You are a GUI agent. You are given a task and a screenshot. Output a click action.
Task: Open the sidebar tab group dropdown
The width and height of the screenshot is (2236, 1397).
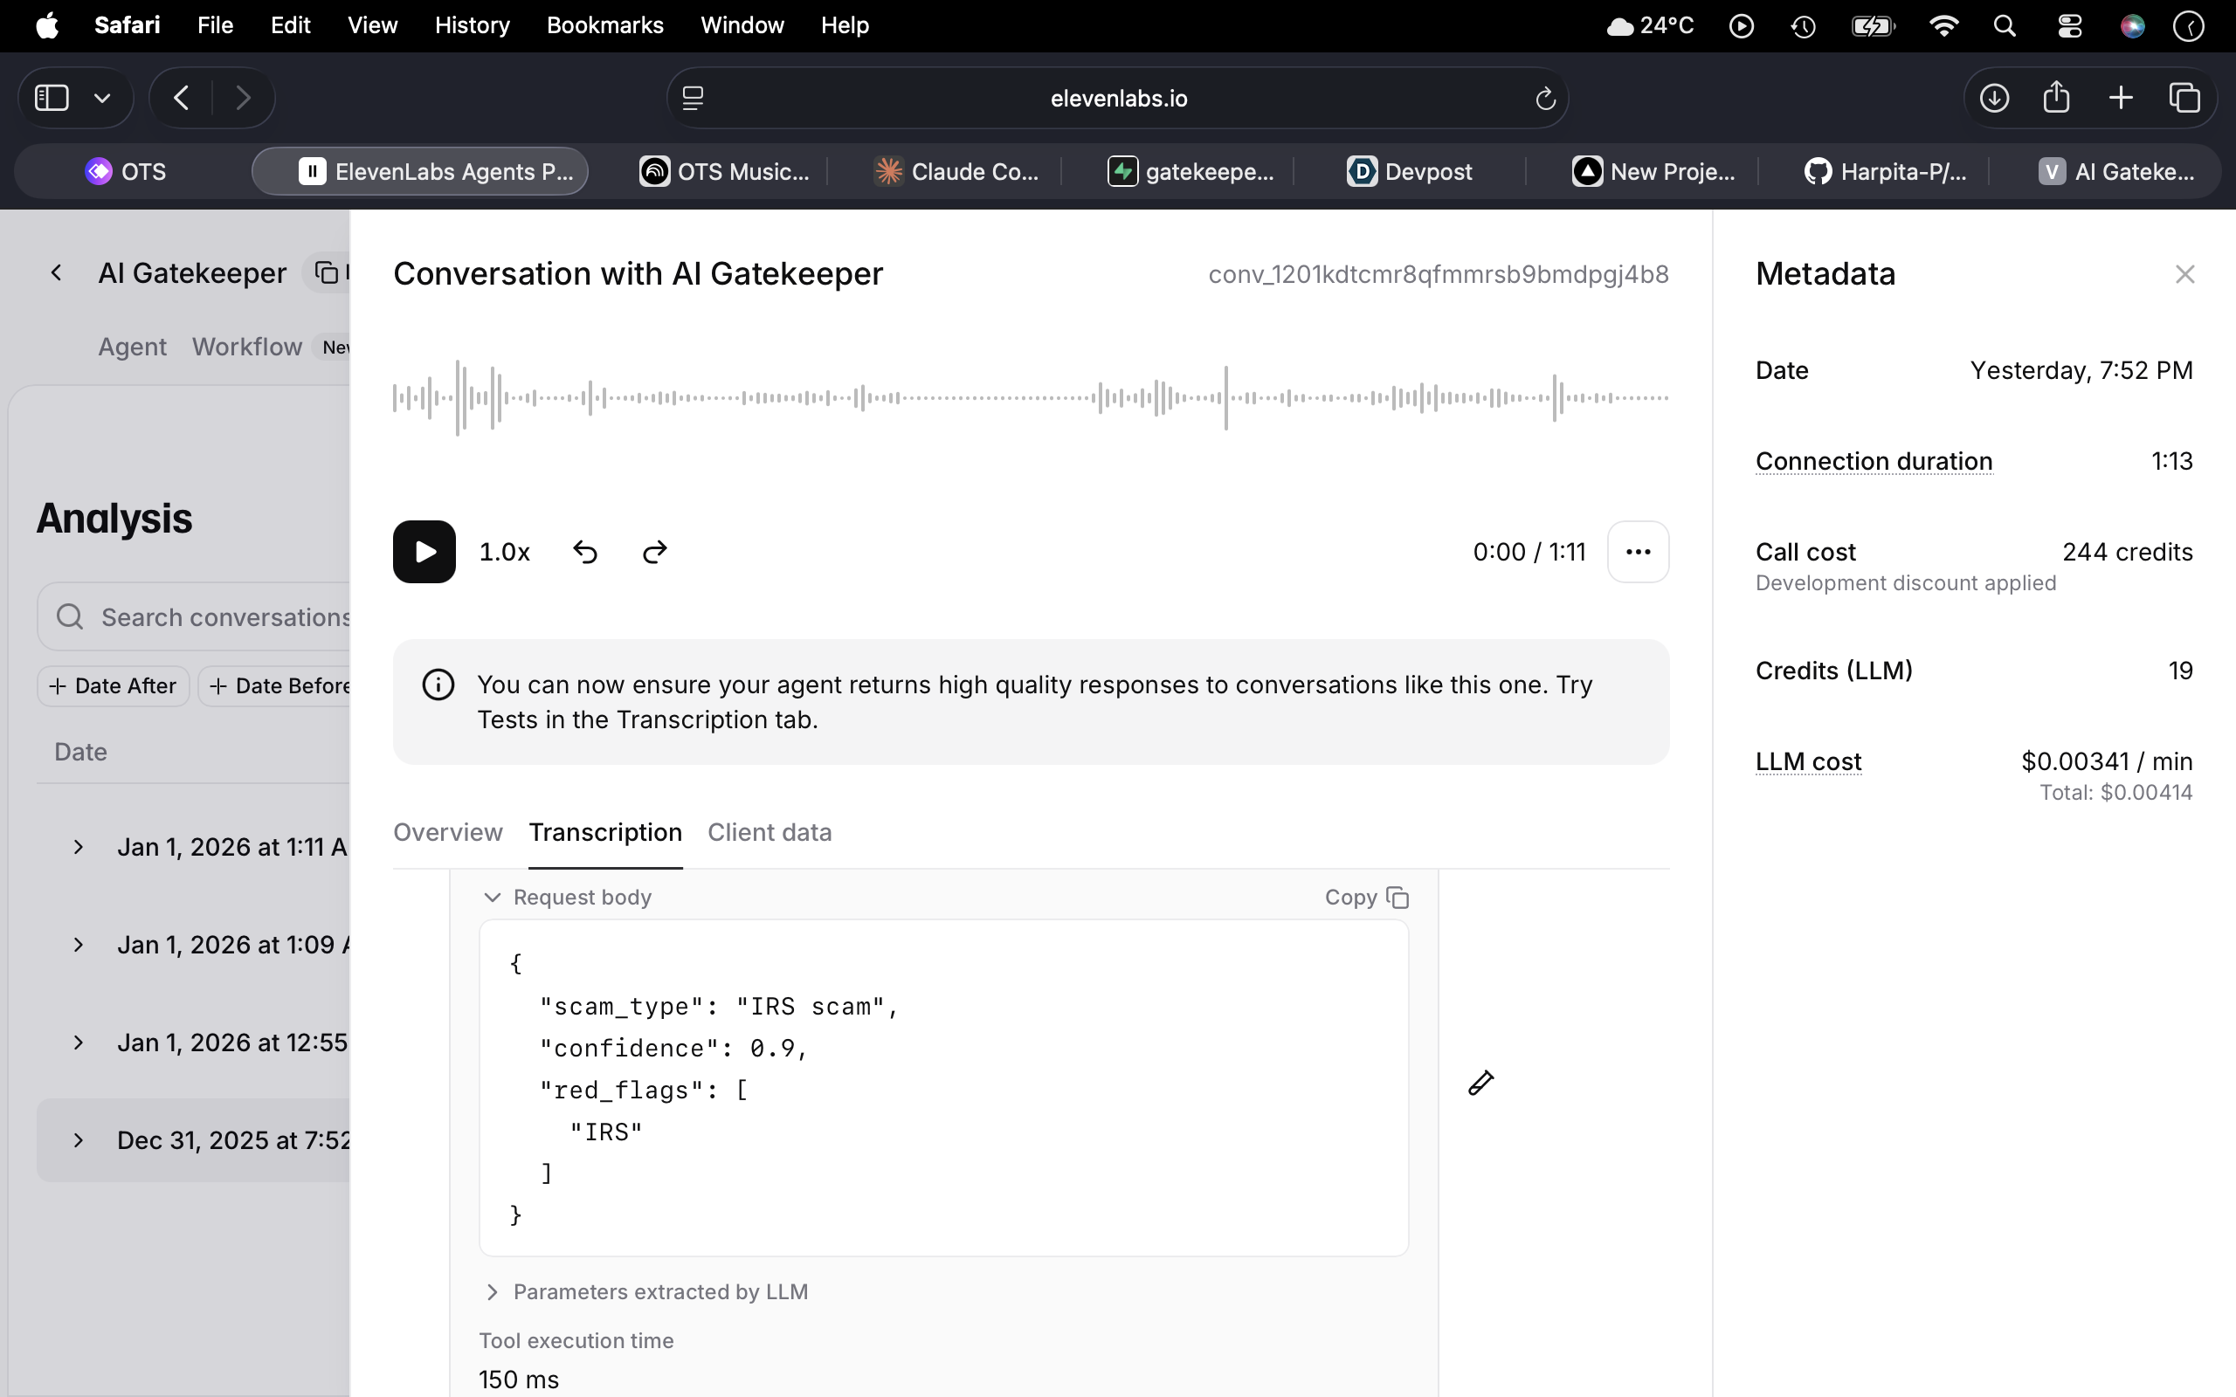[102, 98]
